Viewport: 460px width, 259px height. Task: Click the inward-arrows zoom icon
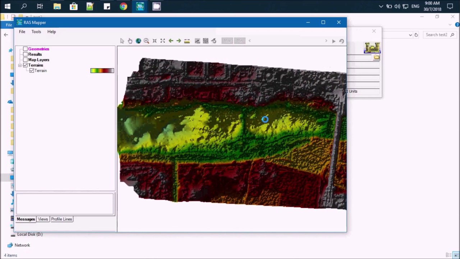(x=155, y=41)
